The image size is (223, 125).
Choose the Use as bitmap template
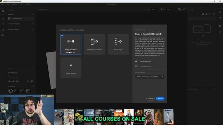point(71,68)
